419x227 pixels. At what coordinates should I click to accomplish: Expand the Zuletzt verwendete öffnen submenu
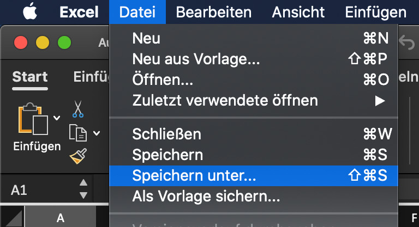tap(379, 101)
